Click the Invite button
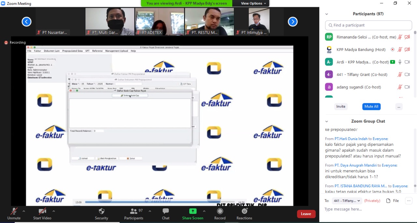This screenshot has height=223, width=417. click(341, 107)
